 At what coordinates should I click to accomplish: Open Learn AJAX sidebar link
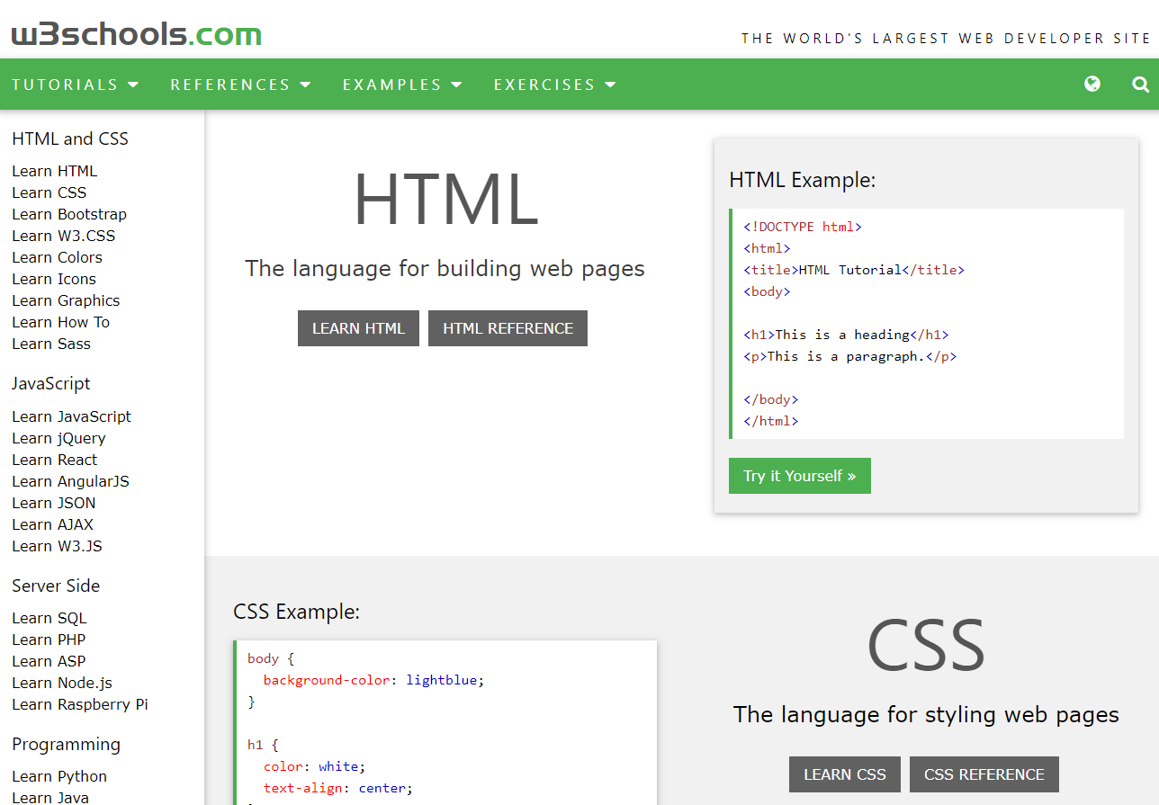(x=52, y=524)
